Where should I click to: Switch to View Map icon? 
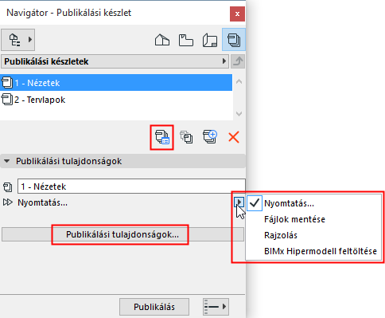186,40
